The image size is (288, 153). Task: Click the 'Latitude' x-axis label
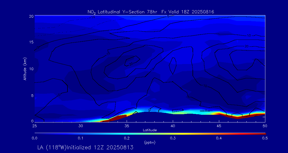150,130
